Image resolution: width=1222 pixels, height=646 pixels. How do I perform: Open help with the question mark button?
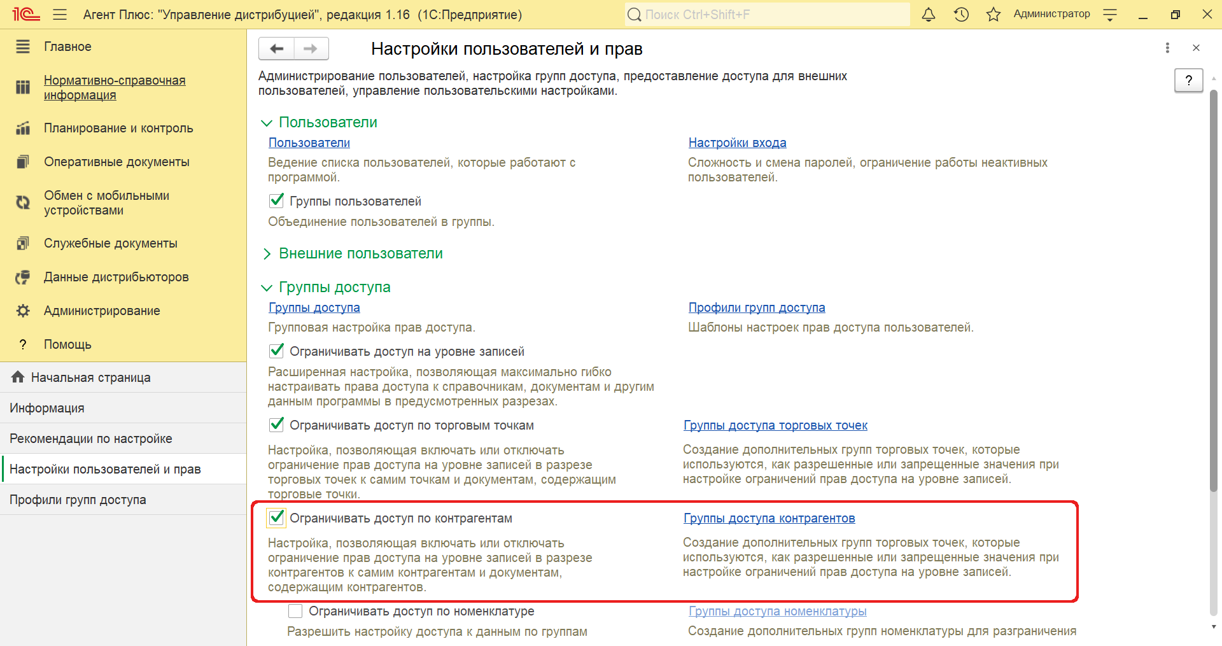pyautogui.click(x=1188, y=80)
